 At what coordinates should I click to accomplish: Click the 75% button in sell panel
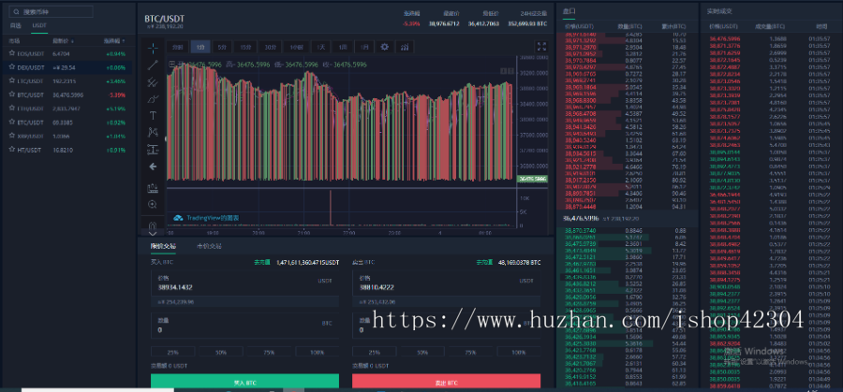tap(470, 353)
